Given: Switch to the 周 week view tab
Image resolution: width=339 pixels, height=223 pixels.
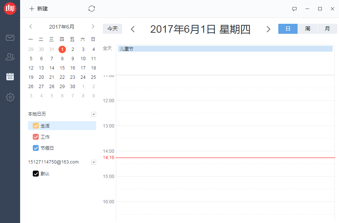Looking at the screenshot, I should tap(307, 29).
